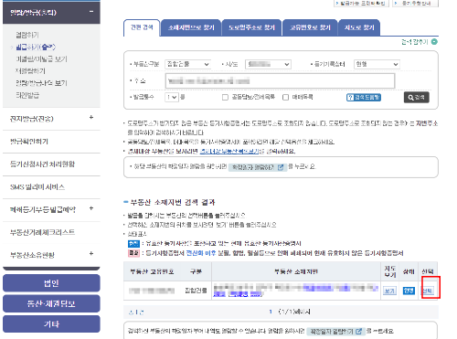
Task: Click the 집합건물 cell in the result row
Action: click(x=196, y=291)
